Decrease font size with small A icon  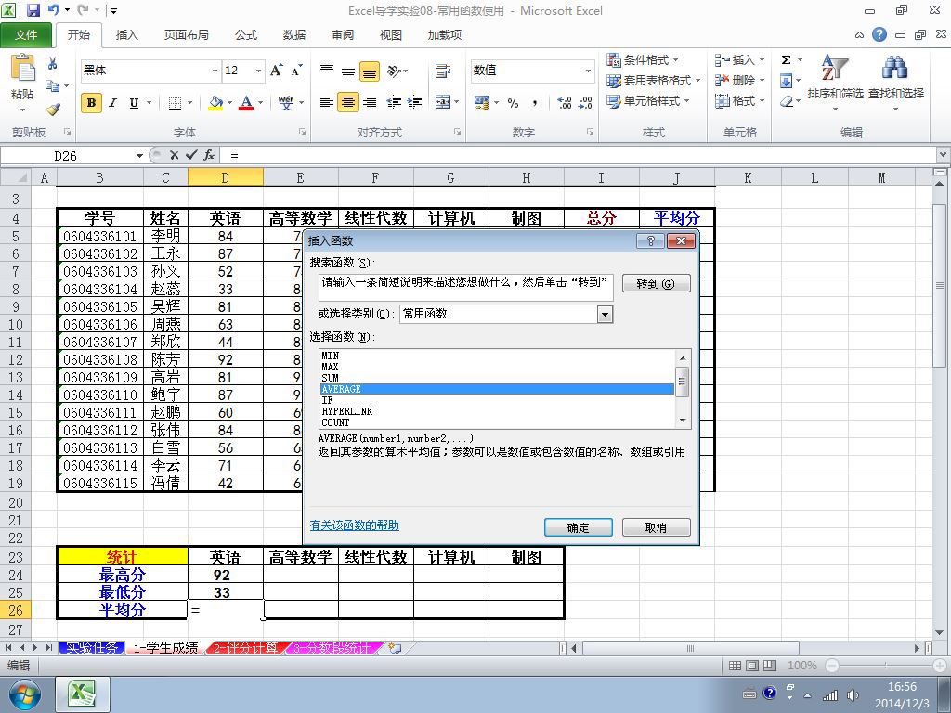[x=296, y=71]
